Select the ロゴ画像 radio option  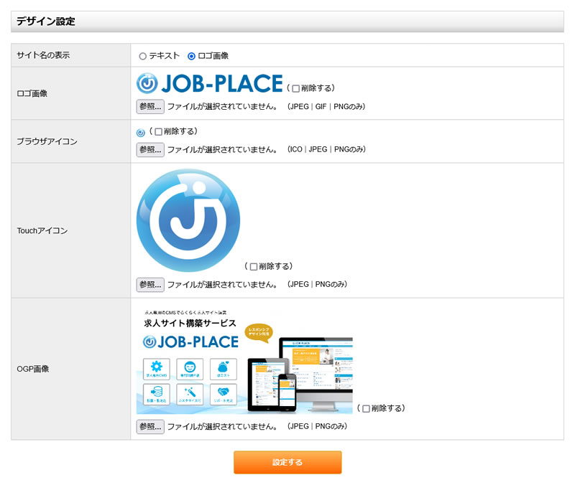coord(191,56)
